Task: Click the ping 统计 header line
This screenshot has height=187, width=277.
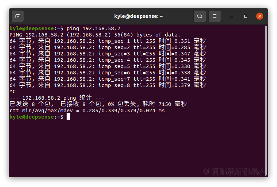Action: pyautogui.click(x=57, y=98)
